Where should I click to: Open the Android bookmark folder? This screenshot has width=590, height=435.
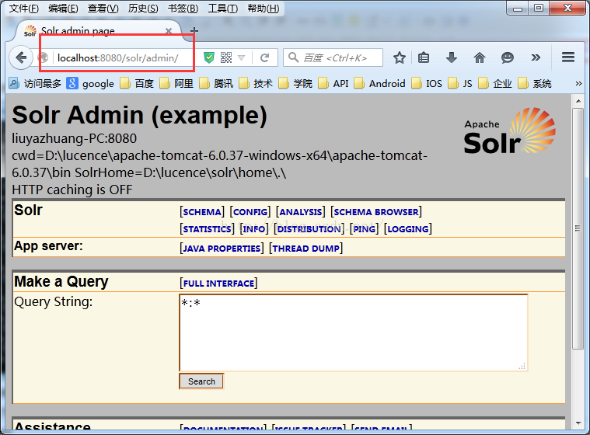379,83
